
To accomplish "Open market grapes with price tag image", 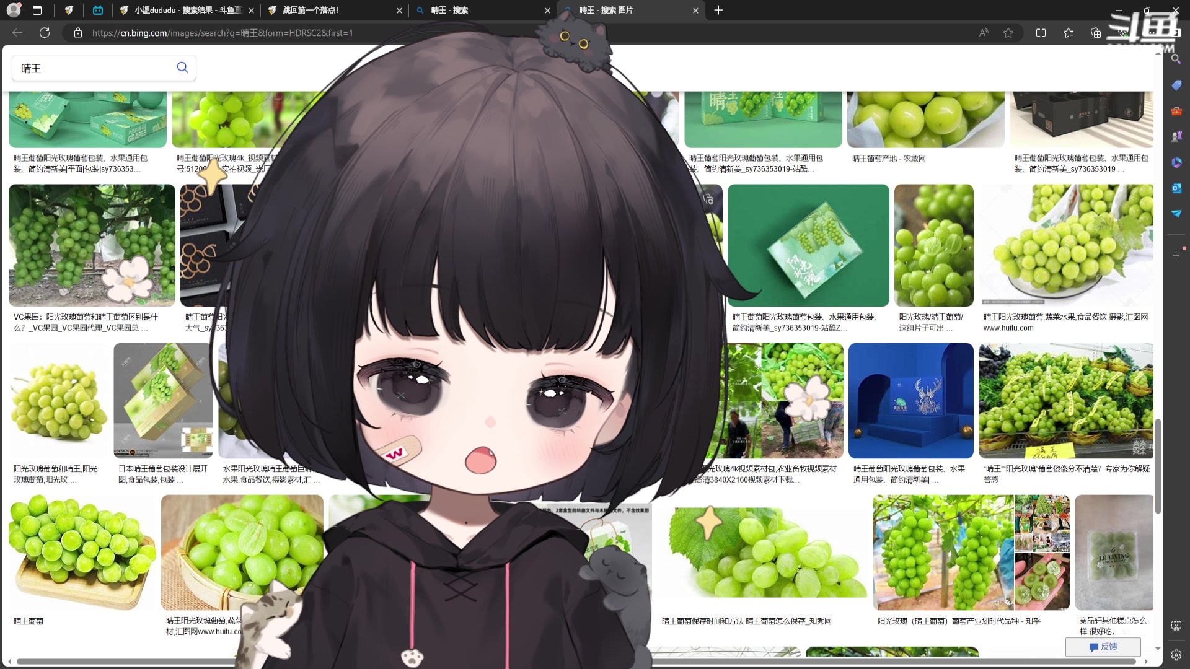I will (x=1066, y=401).
